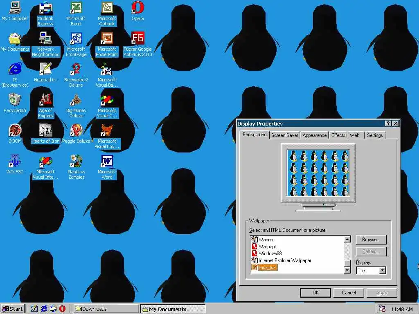
Task: Select Bejeweled 2 Deluxe icon
Action: tap(76, 75)
